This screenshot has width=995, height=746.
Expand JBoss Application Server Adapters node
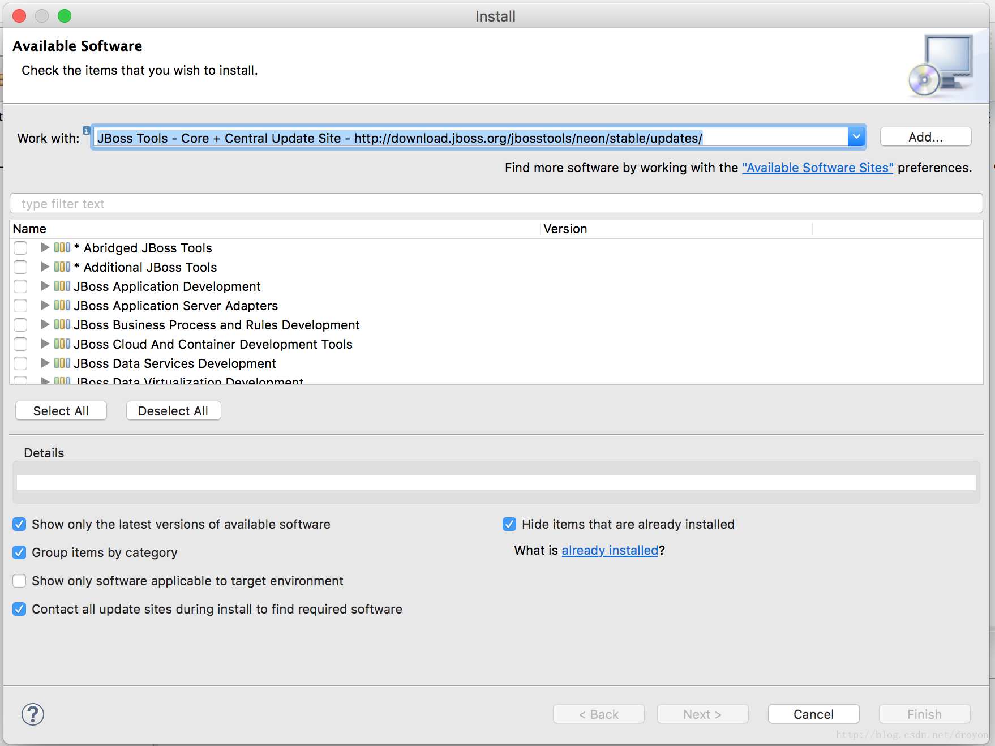click(x=45, y=305)
